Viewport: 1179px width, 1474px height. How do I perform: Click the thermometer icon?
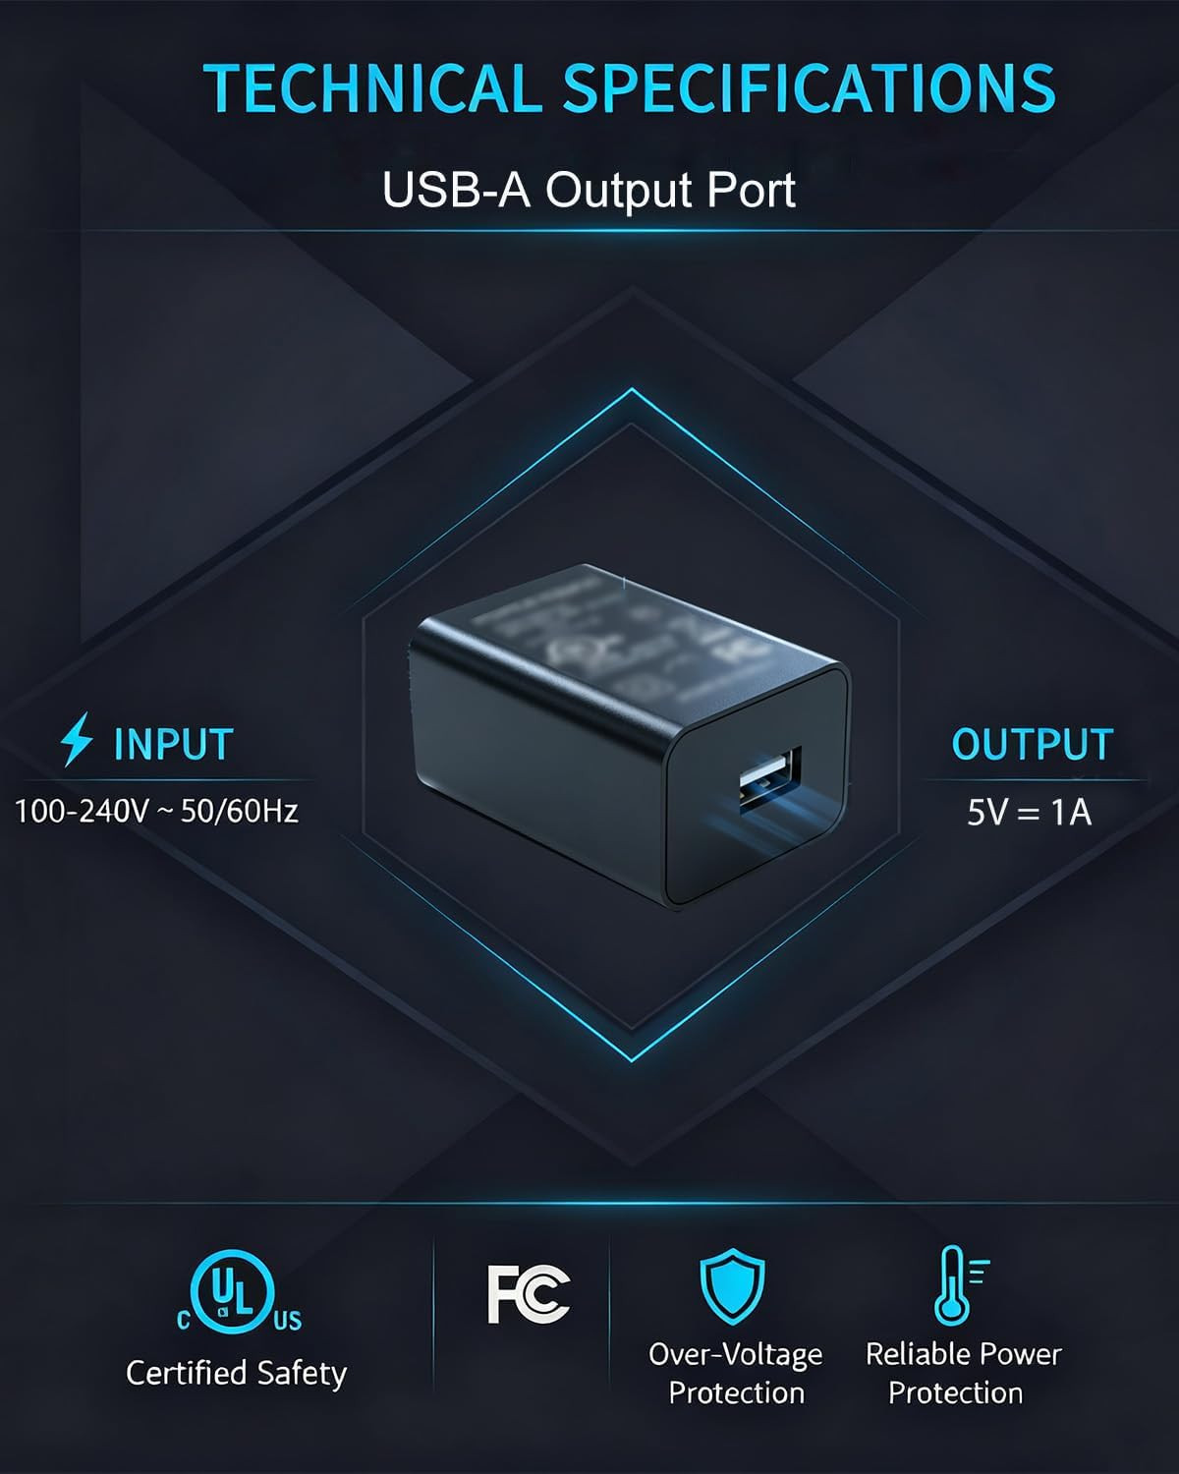[x=962, y=1285]
